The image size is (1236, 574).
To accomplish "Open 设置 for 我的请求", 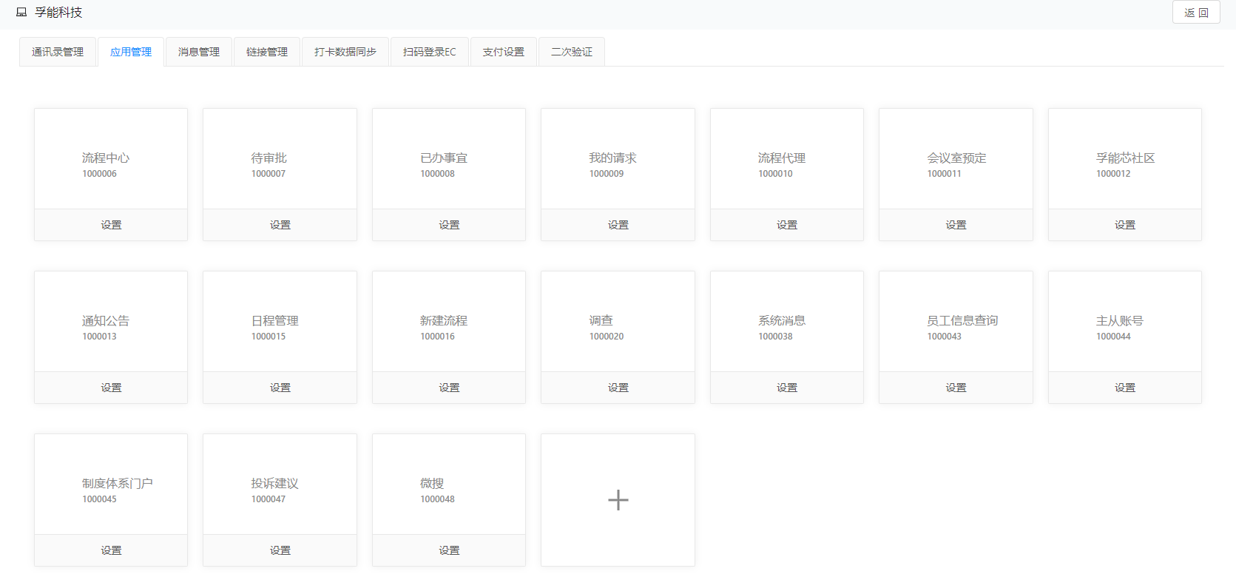I will [x=618, y=225].
